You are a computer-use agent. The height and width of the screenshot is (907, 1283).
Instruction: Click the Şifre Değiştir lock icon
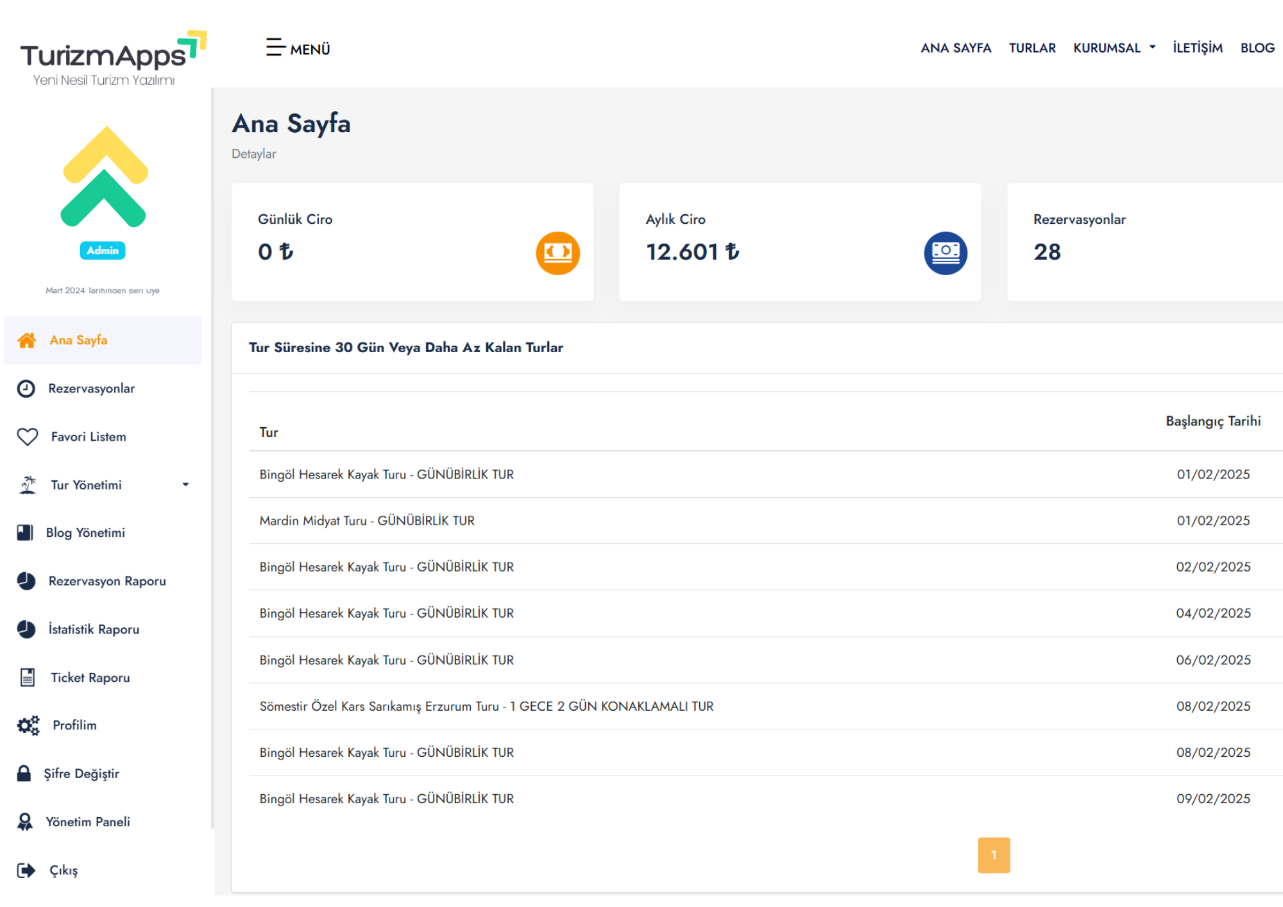pyautogui.click(x=24, y=774)
